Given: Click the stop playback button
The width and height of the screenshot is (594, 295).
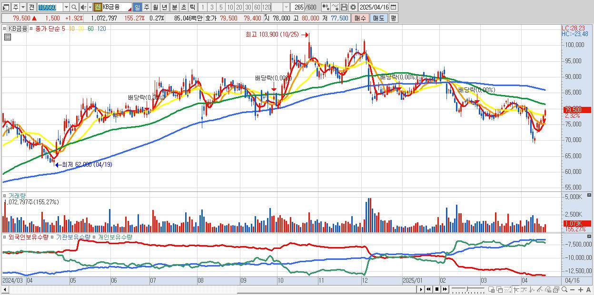Looking at the screenshot, I should pos(436,289).
